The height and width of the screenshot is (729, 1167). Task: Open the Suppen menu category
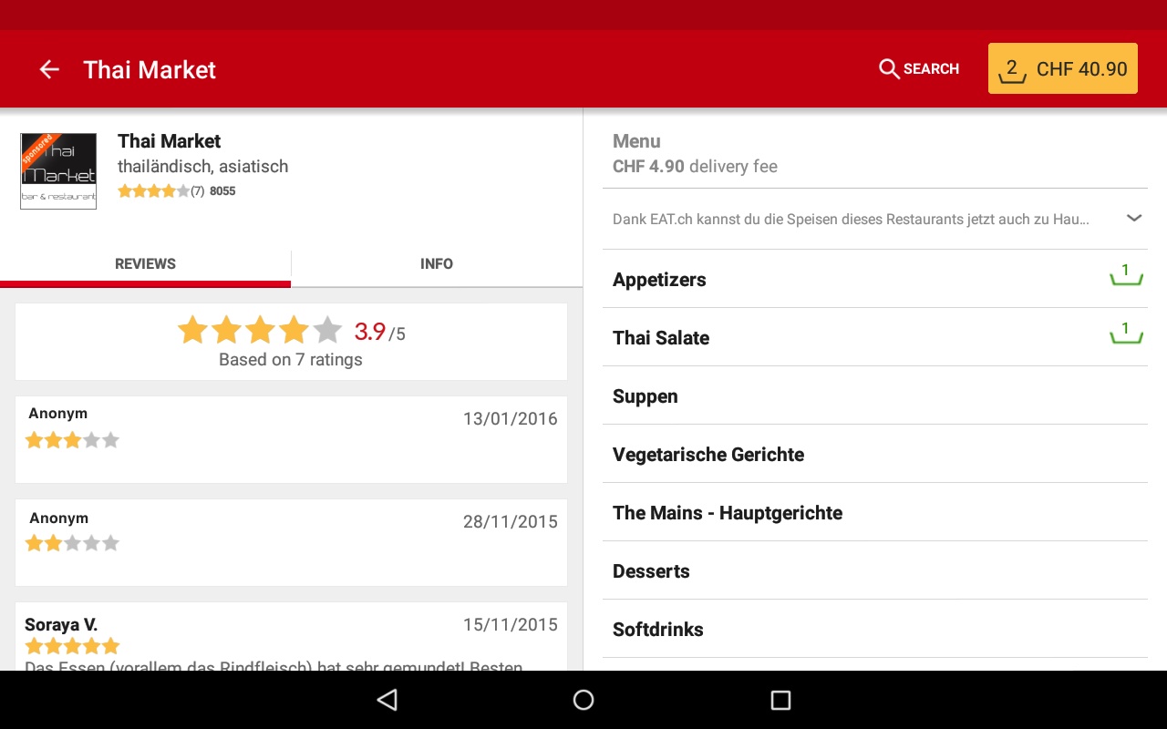click(x=875, y=395)
